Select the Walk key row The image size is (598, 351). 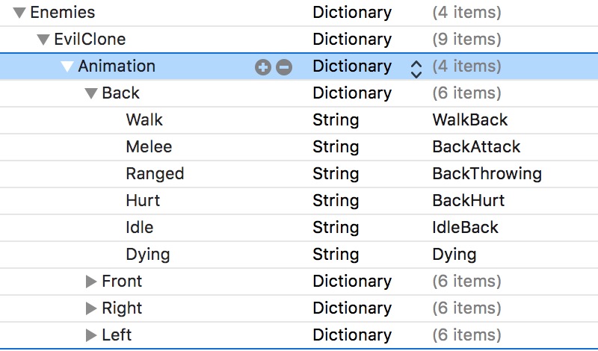[x=144, y=119]
